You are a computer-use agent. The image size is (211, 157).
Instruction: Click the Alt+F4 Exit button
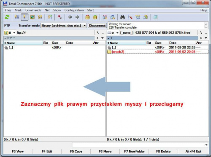tap(193, 152)
